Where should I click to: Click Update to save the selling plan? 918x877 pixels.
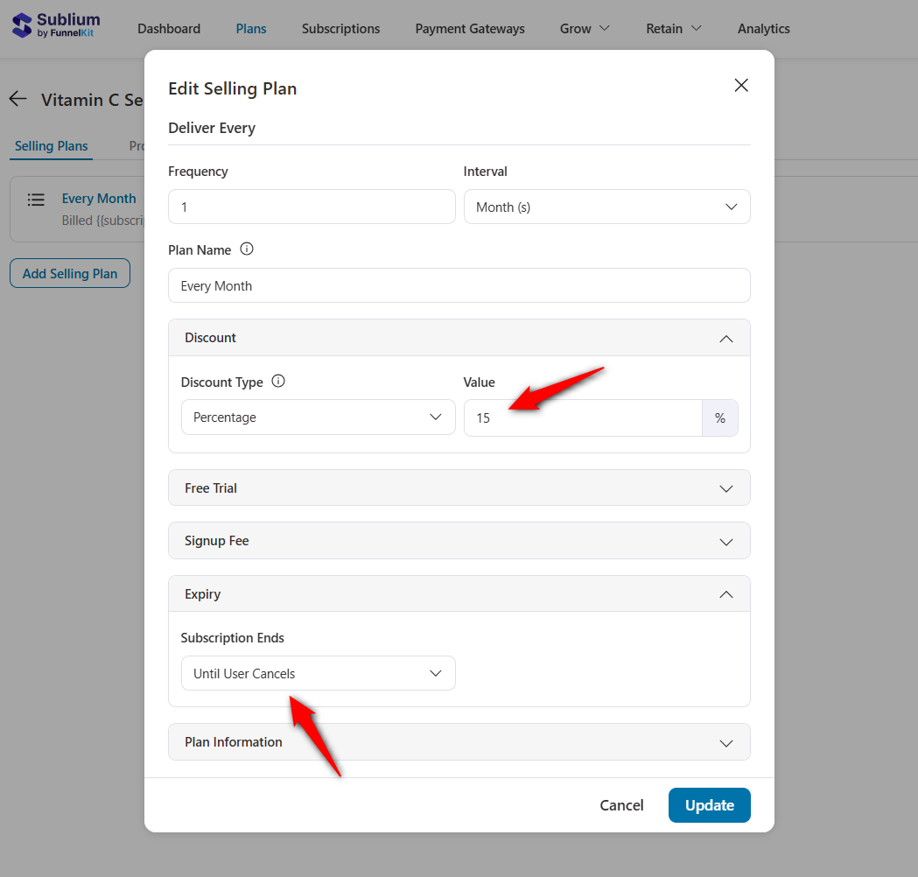point(709,805)
